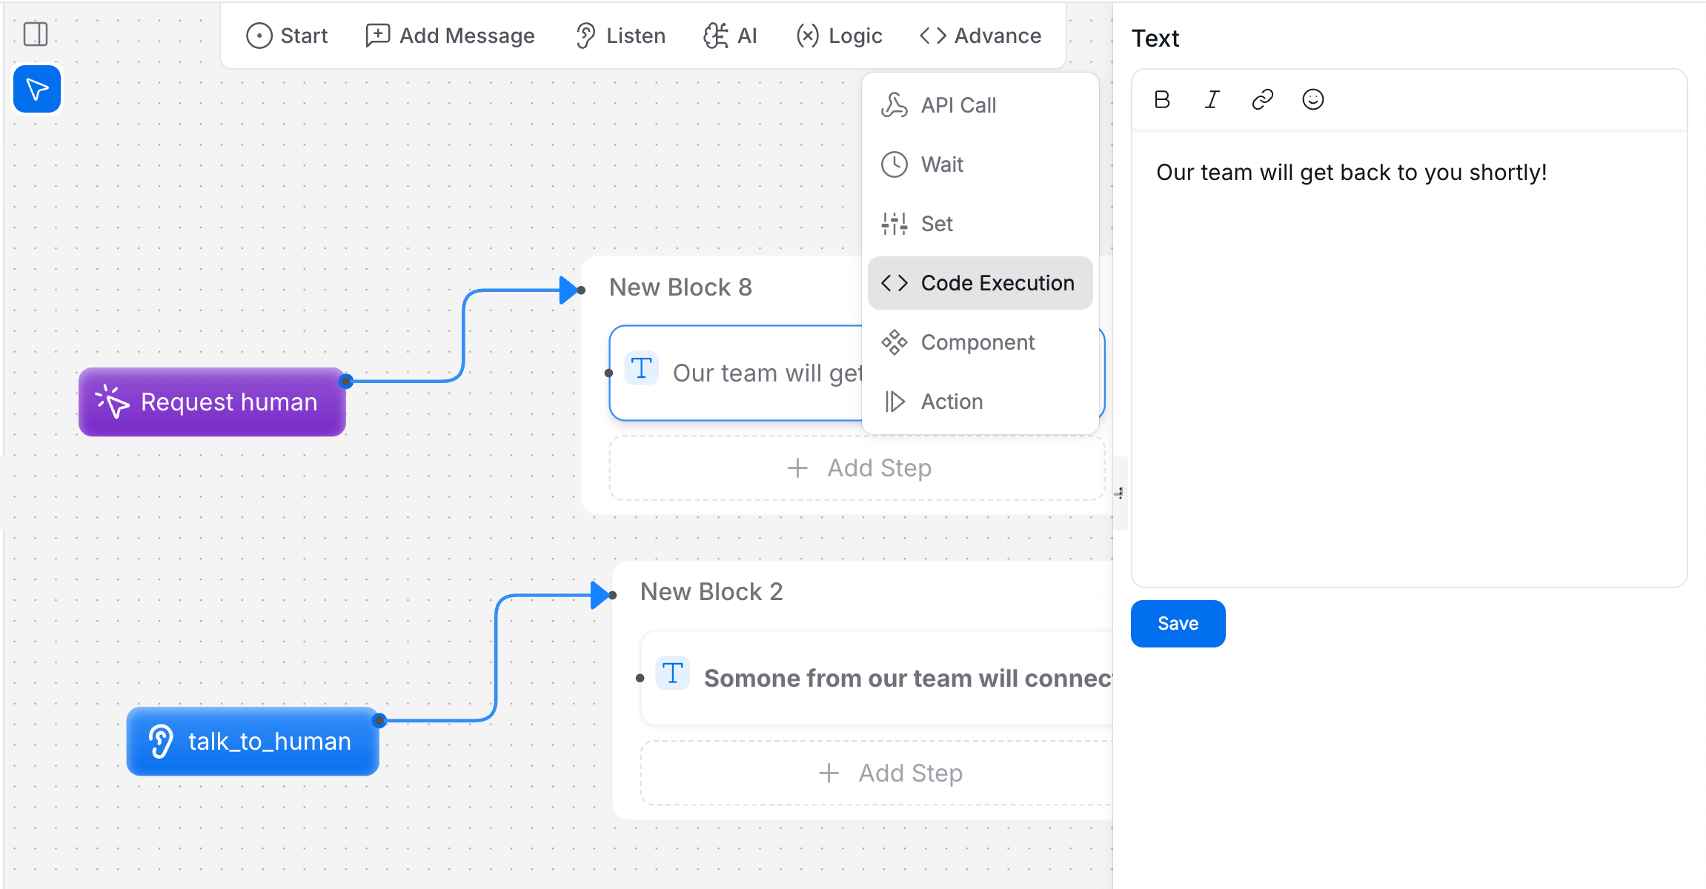
Task: Open the Start menu in toolbar
Action: coord(287,36)
